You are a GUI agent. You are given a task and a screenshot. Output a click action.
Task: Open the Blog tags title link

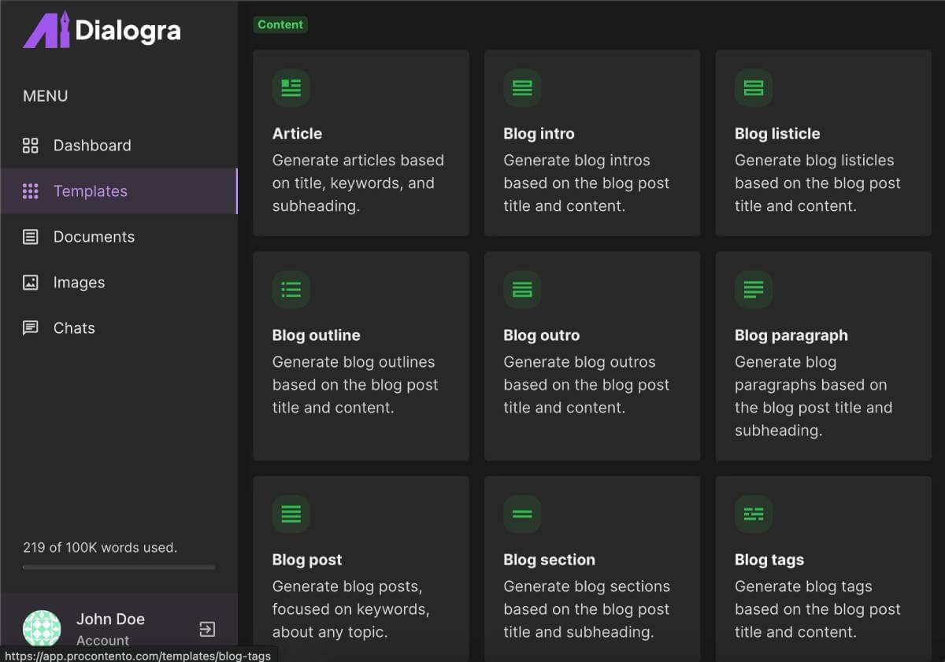(769, 560)
